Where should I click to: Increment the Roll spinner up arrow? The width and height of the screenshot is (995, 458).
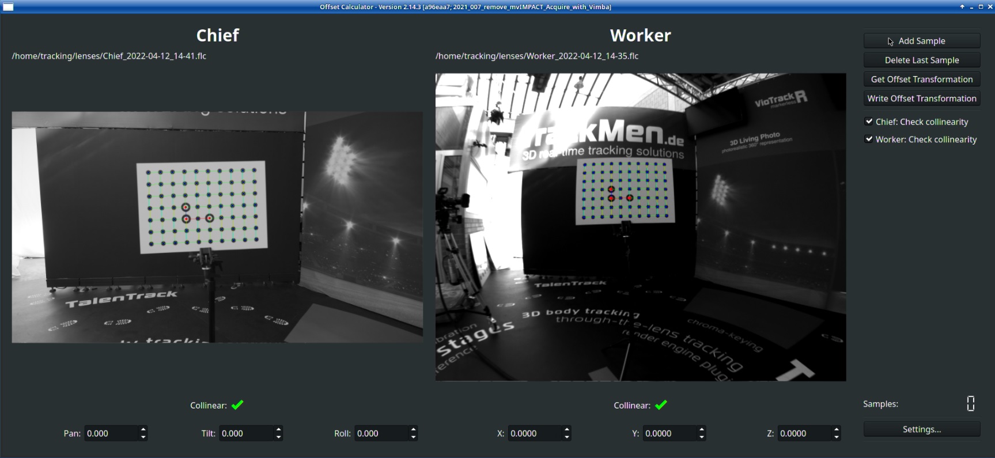coord(413,429)
